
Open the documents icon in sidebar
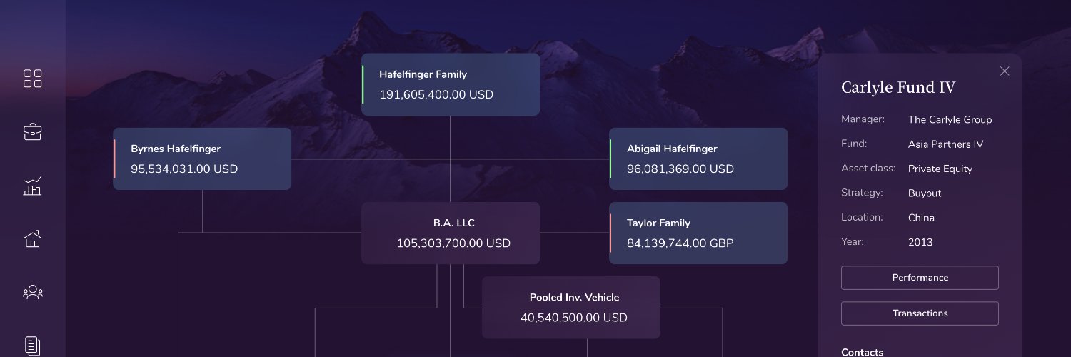click(33, 346)
